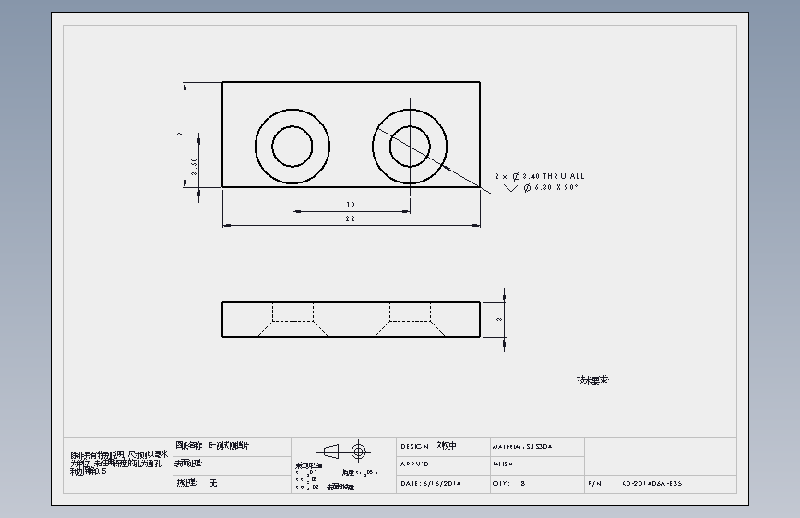Click the 角度 angle tolerance text
This screenshot has width=800, height=518.
pyautogui.click(x=360, y=473)
